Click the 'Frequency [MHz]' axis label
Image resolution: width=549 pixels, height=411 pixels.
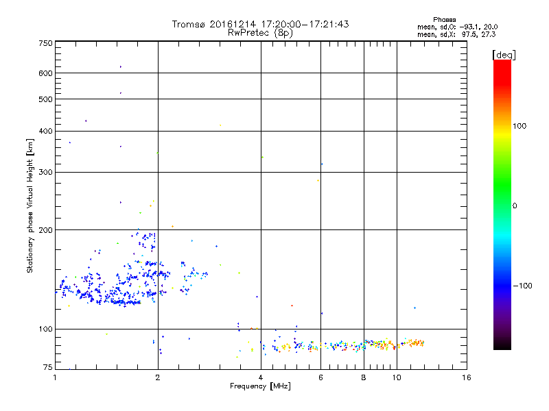[x=260, y=386]
